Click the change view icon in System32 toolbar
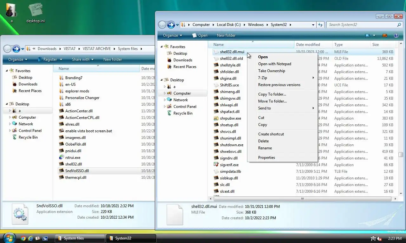 tap(368, 35)
